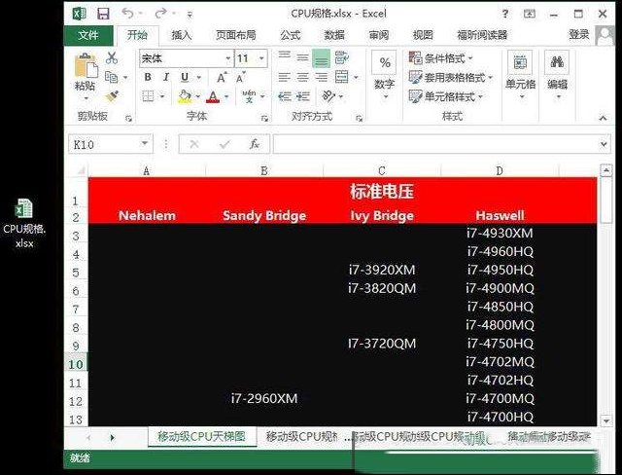
Task: Click the select-all corner triangle
Action: pyautogui.click(x=81, y=170)
